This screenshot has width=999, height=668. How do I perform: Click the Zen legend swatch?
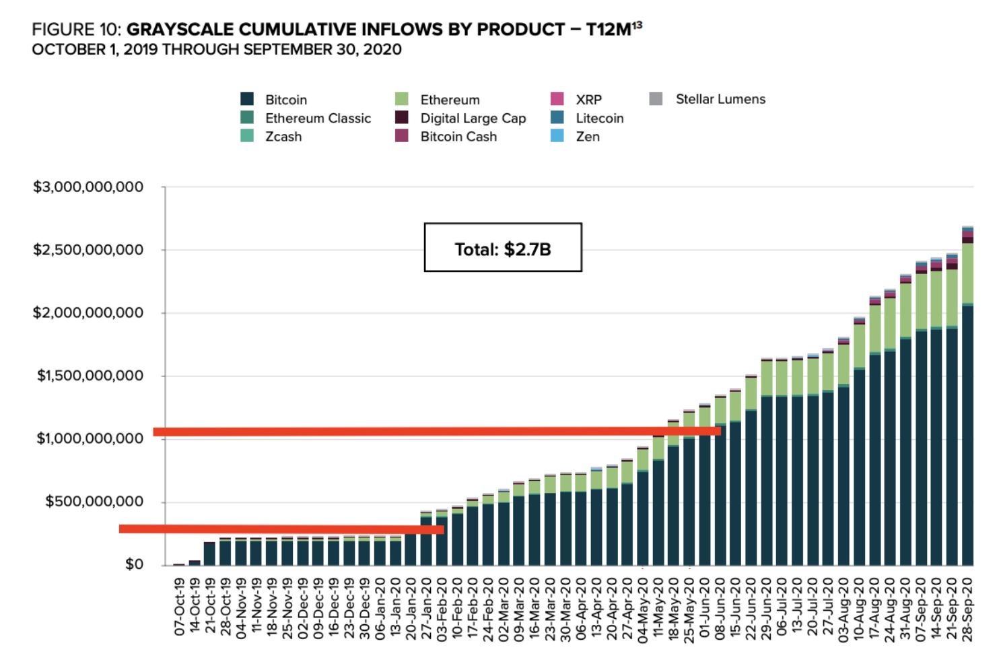pos(557,136)
